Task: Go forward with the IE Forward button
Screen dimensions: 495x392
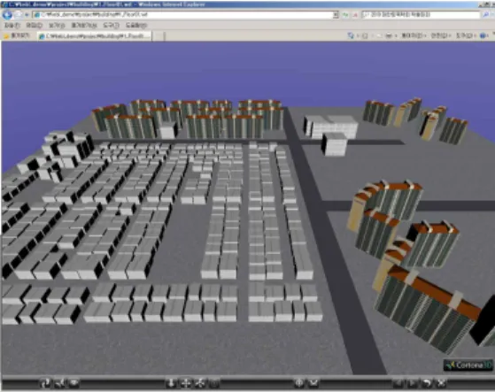Action: pyautogui.click(x=18, y=14)
